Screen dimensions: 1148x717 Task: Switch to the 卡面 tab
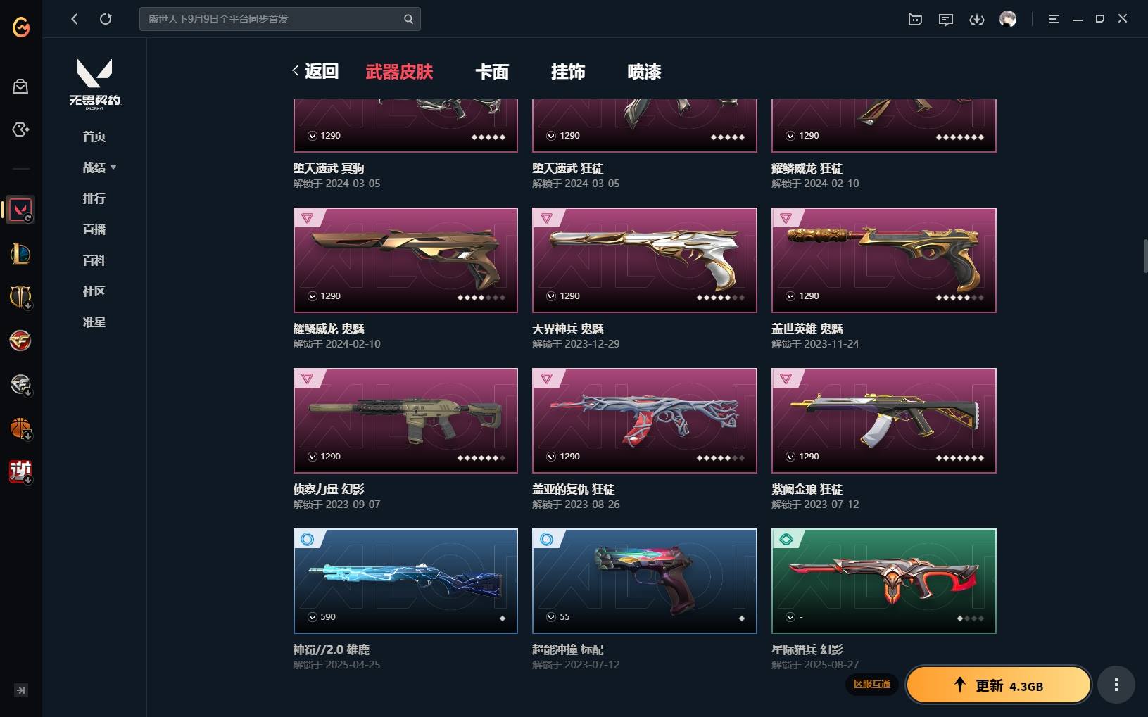[492, 72]
